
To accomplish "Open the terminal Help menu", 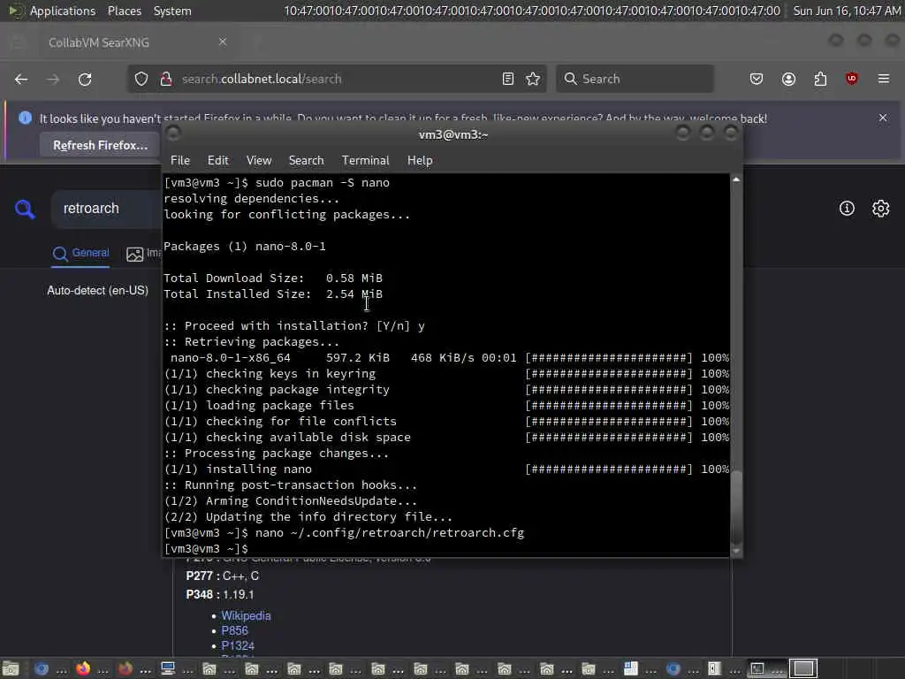I will click(420, 161).
